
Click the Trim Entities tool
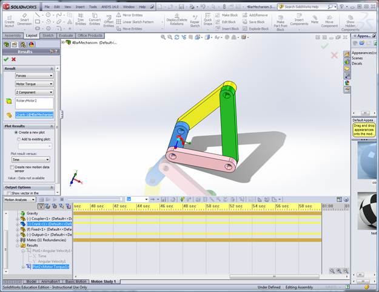(x=81, y=19)
